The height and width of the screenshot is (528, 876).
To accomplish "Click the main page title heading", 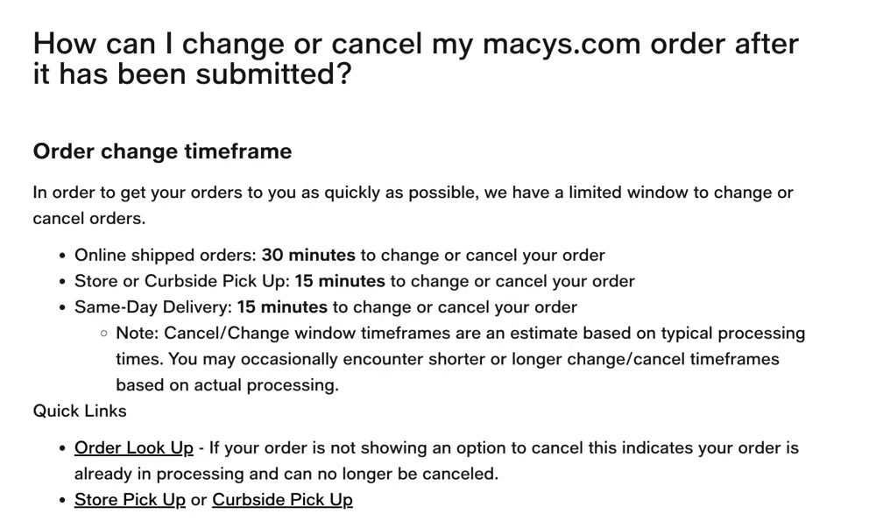I will (415, 58).
